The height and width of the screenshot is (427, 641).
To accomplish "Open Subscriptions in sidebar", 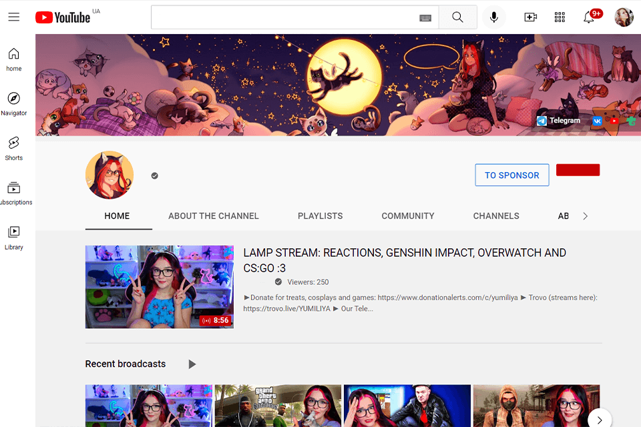I will (x=15, y=193).
